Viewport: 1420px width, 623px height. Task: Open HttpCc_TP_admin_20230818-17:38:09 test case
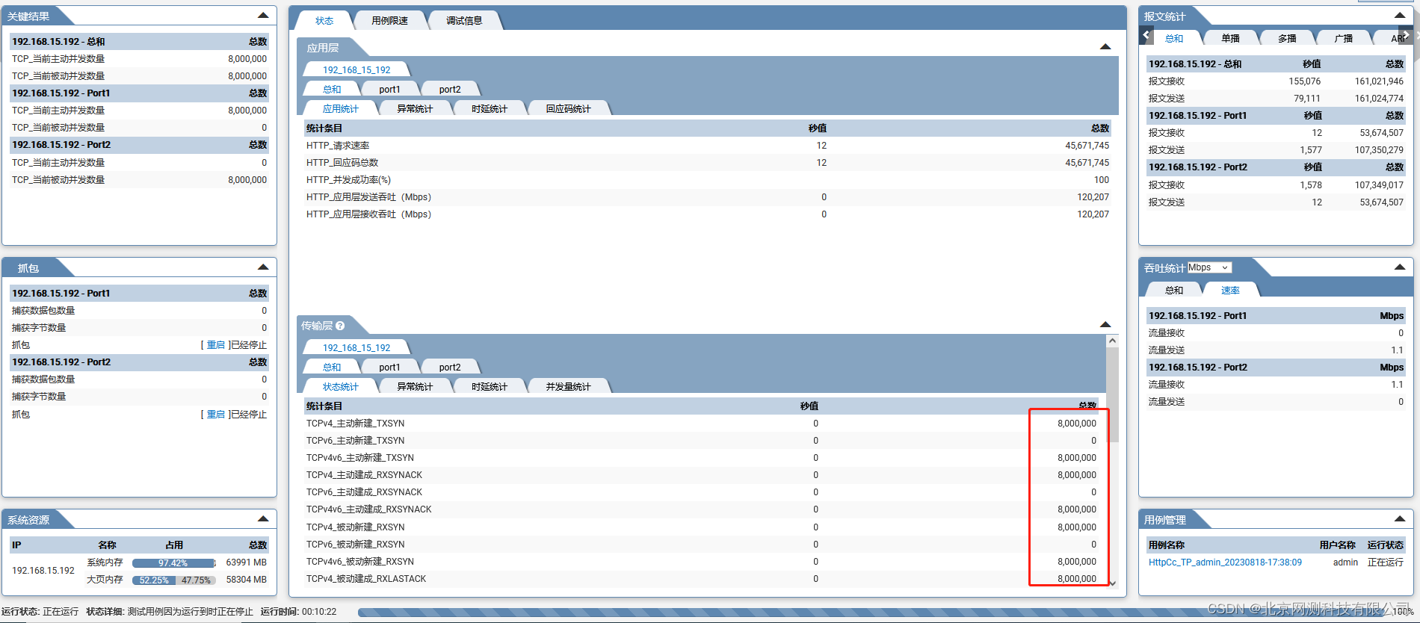tap(1225, 562)
